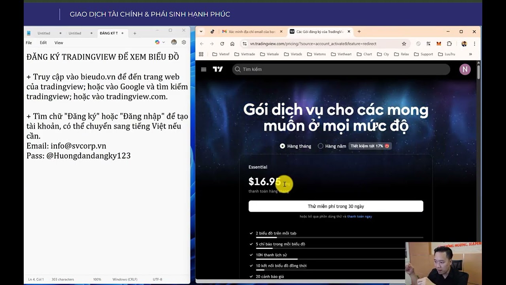The image size is (506, 285).
Task: Show more bookmarks via double chevron
Action: (470, 54)
